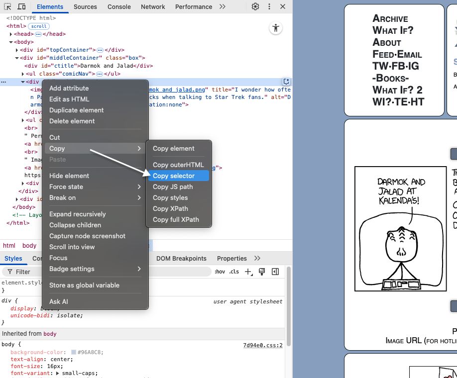Viewport: 457px width, 378px height.
Task: Open the background-color #96A8C8 swatch
Action: click(x=74, y=353)
